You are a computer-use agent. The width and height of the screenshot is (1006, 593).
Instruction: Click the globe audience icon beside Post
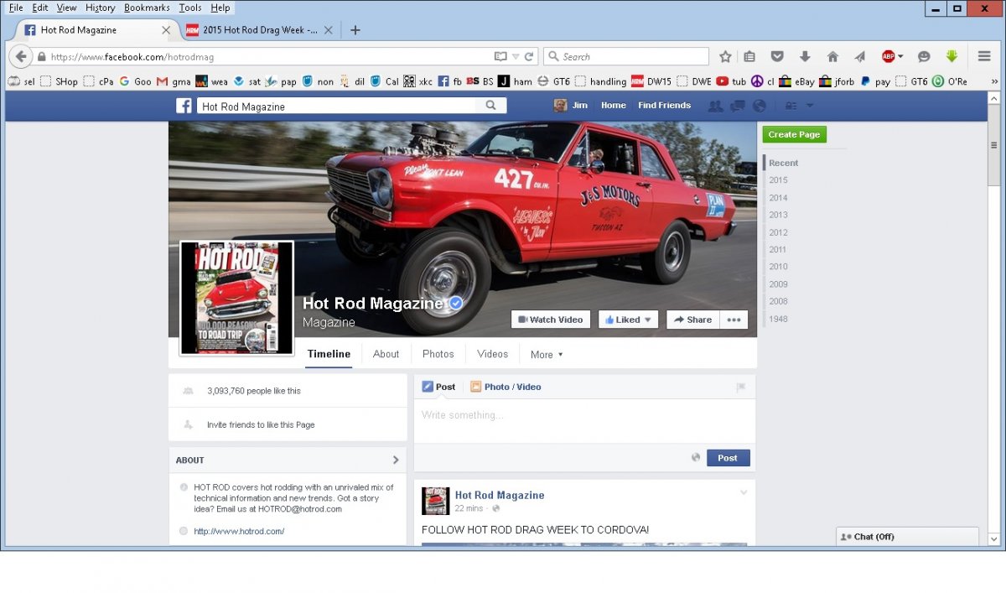(x=695, y=458)
